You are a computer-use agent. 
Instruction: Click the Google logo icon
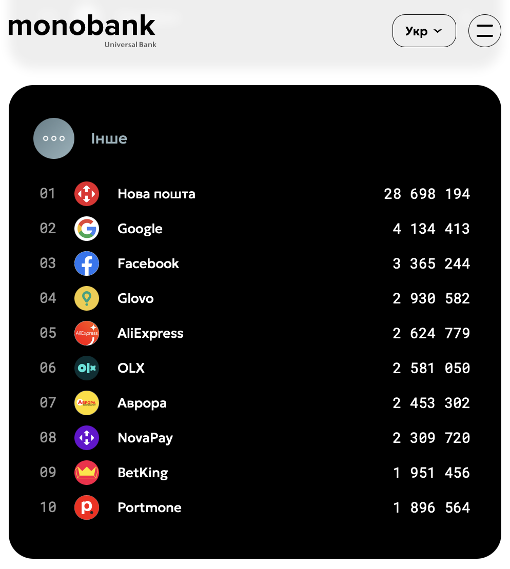pyautogui.click(x=87, y=229)
